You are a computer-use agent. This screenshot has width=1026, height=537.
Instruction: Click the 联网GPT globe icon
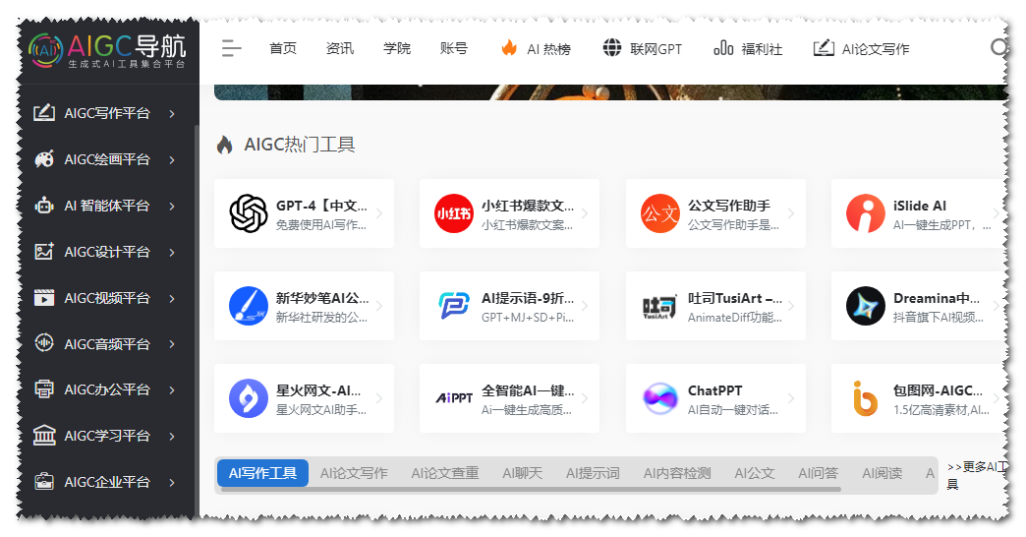pyautogui.click(x=612, y=48)
